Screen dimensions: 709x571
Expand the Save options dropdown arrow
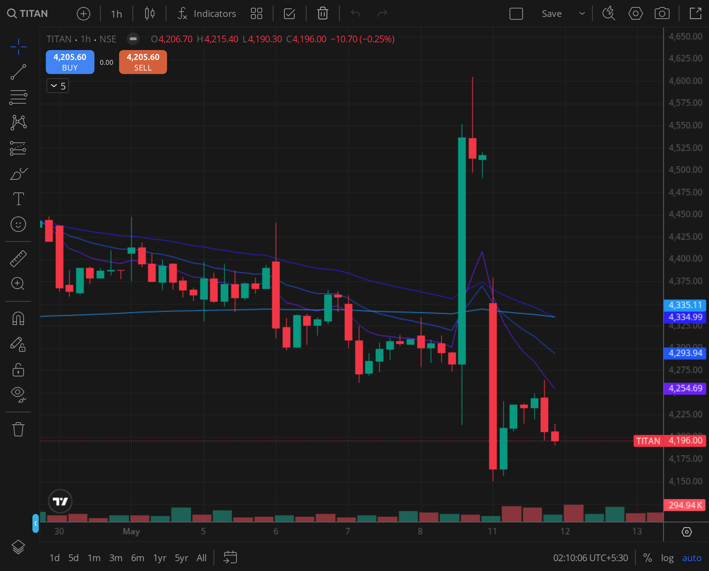[x=582, y=14]
